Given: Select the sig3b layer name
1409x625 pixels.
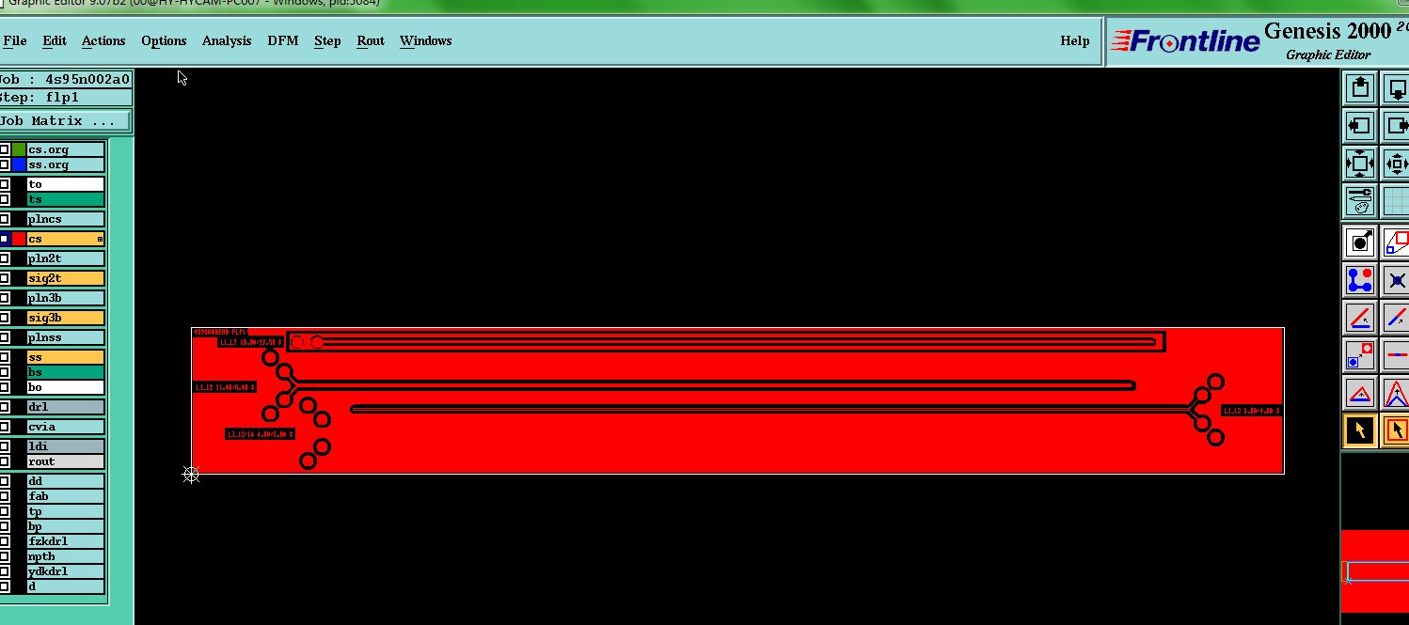Looking at the screenshot, I should pos(65,318).
